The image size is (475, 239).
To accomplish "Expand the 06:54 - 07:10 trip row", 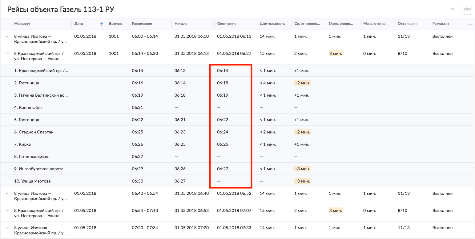I will [x=7, y=210].
